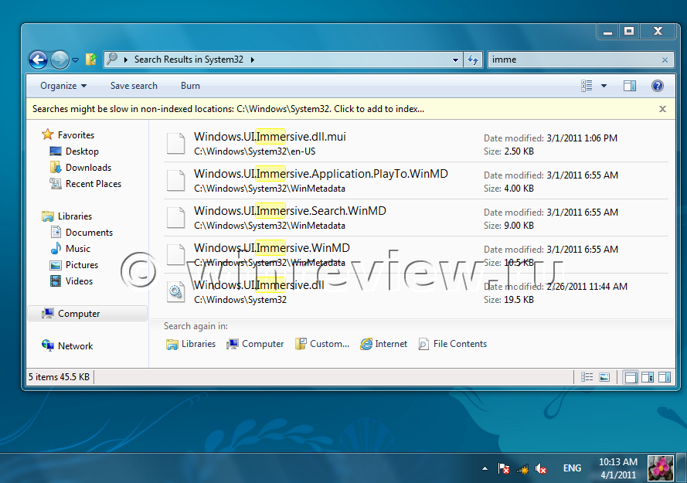Refresh the search results in address bar
Viewport: 687px width, 483px height.
coord(473,60)
